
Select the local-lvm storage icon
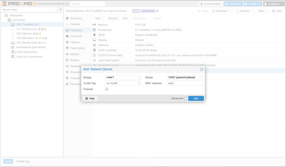(x=13, y=56)
